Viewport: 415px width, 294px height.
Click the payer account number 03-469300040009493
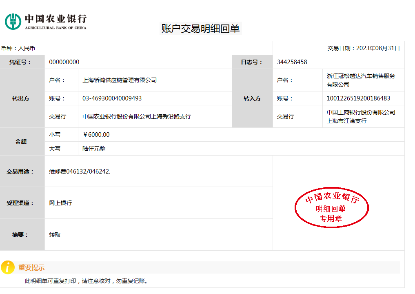coord(112,98)
